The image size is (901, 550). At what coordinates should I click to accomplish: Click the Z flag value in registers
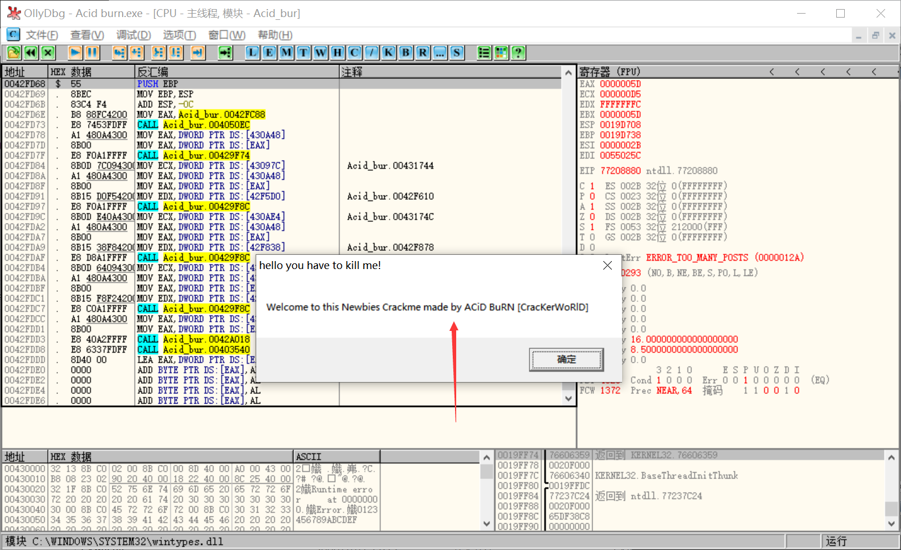(x=592, y=217)
